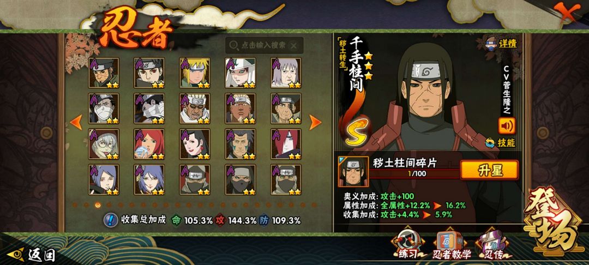
Task: Click the fragment progress bar 1/100
Action: pos(415,173)
